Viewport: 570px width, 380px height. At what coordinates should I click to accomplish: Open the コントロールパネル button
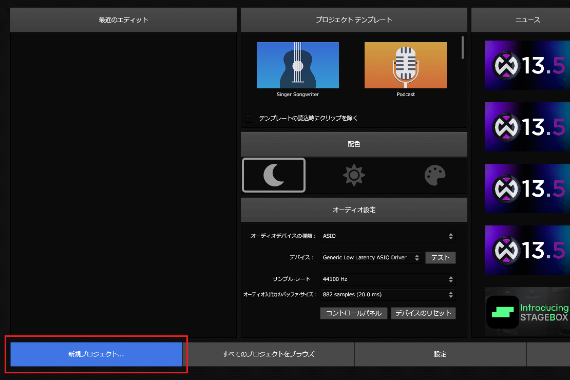click(354, 313)
